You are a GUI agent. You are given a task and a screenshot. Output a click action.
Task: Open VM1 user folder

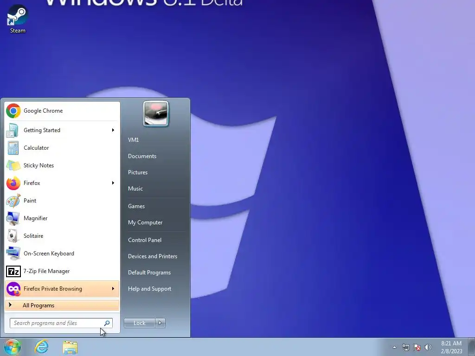coord(133,140)
